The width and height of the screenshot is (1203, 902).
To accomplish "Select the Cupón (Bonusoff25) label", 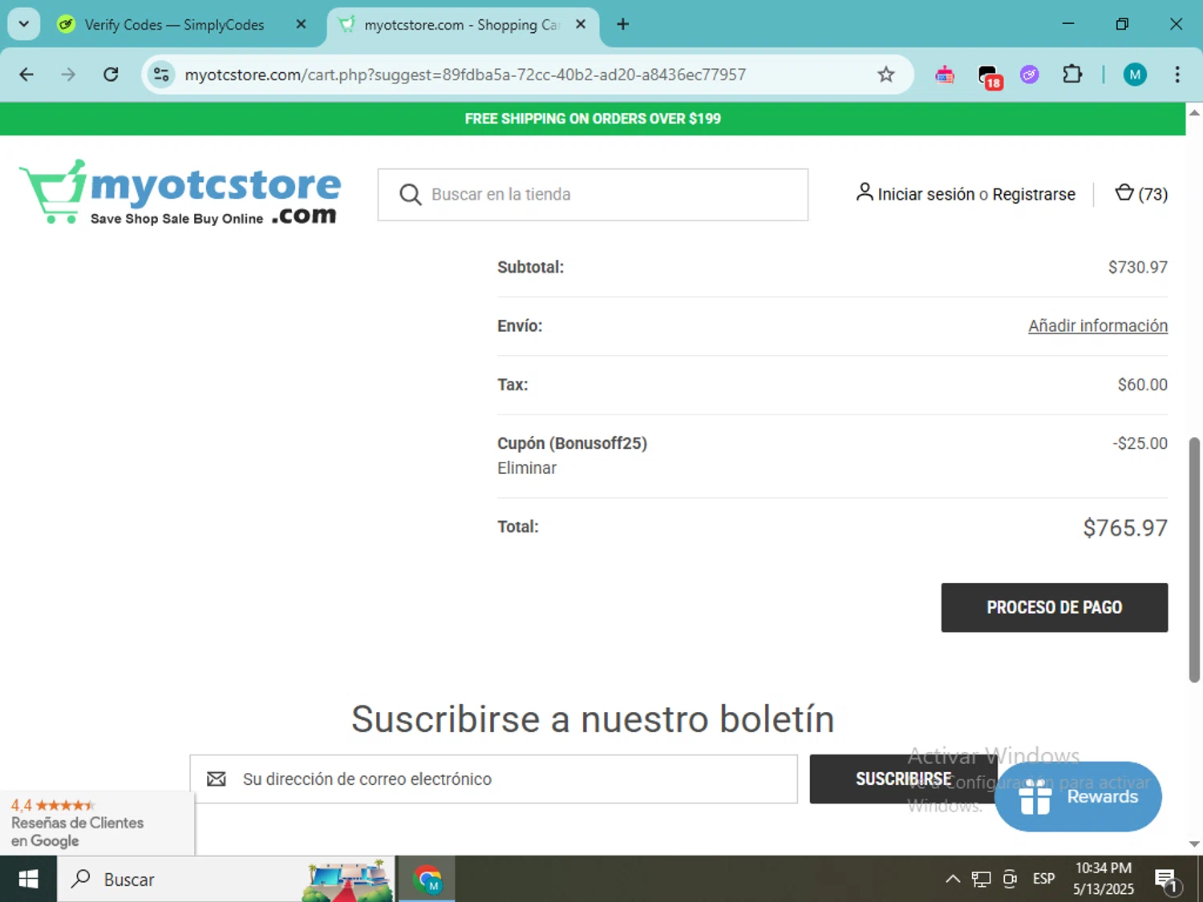I will 572,443.
